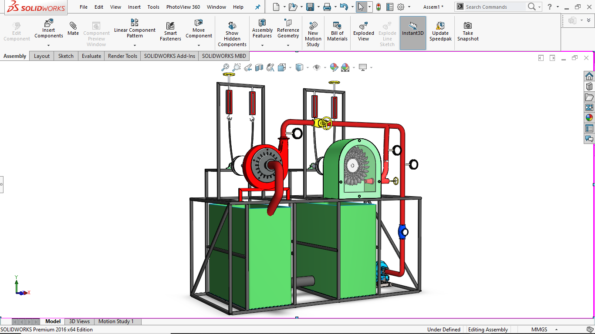595x334 pixels.
Task: Open the Help question mark button
Action: 550,7
